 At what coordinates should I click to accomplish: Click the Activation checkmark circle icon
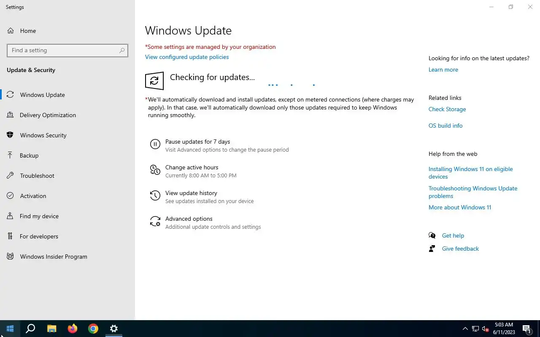click(11, 196)
